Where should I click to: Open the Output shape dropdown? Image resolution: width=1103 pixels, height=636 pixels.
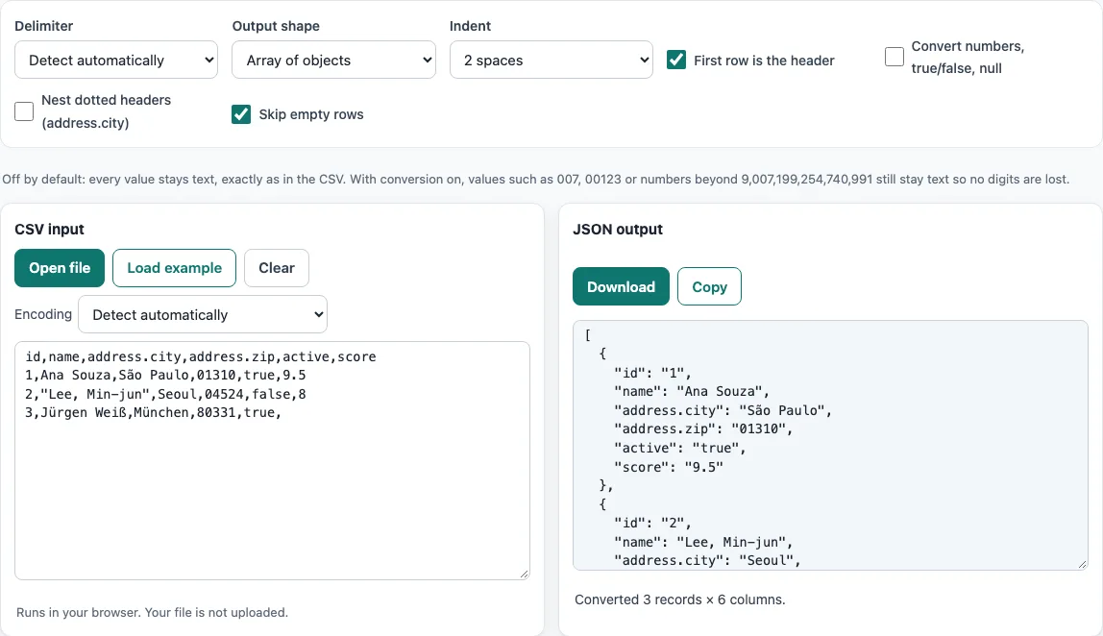(333, 60)
